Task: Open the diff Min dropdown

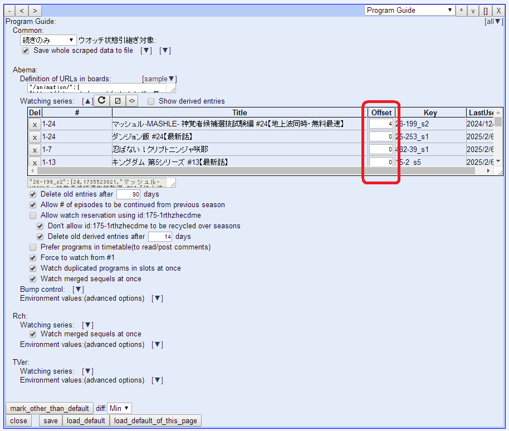Action: click(x=119, y=408)
